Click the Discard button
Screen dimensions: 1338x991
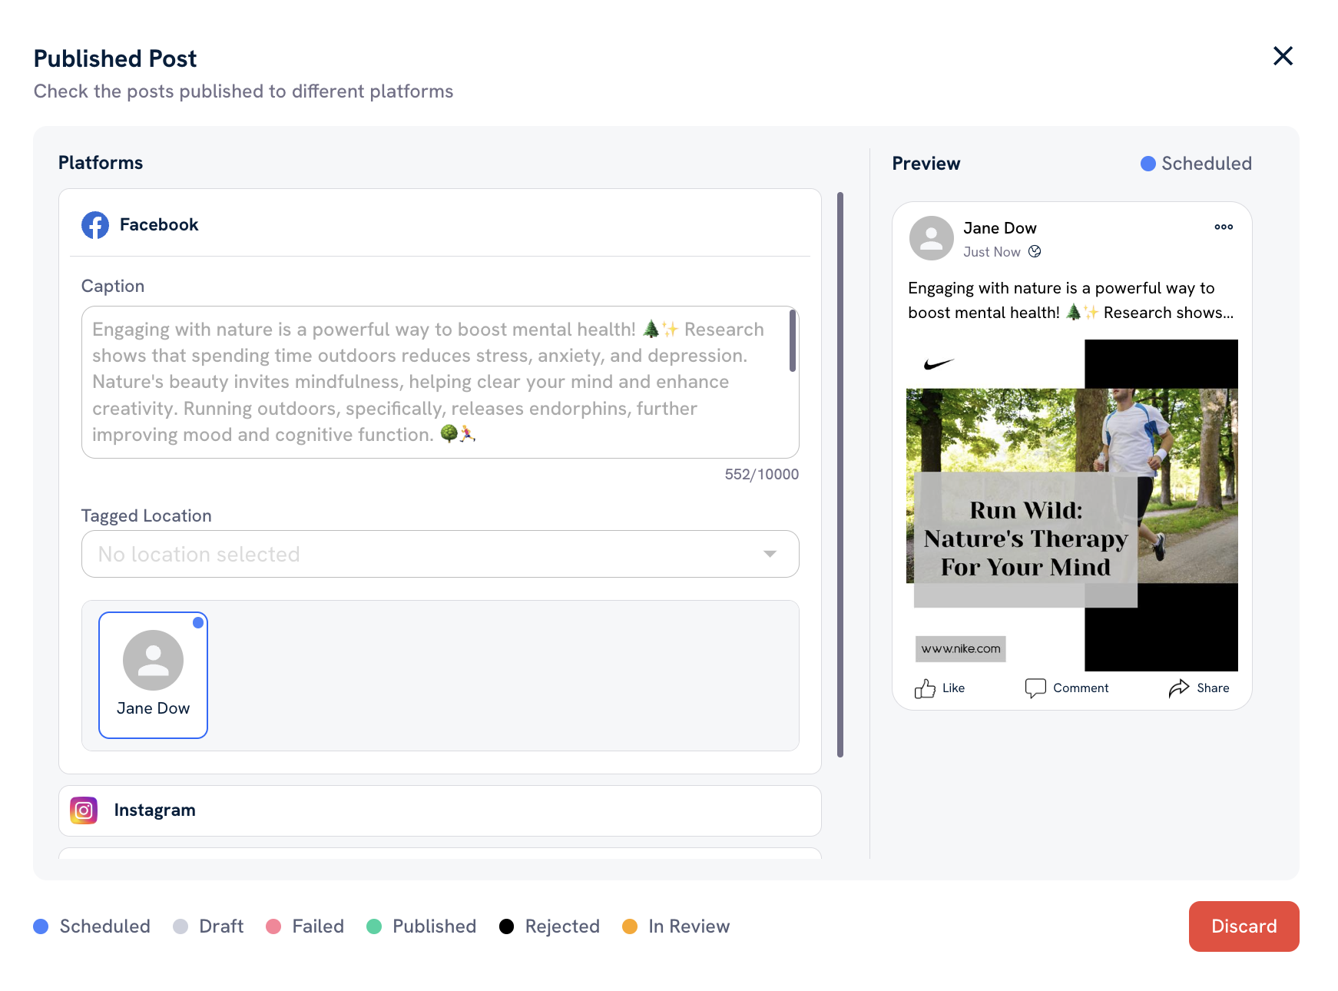(x=1243, y=926)
